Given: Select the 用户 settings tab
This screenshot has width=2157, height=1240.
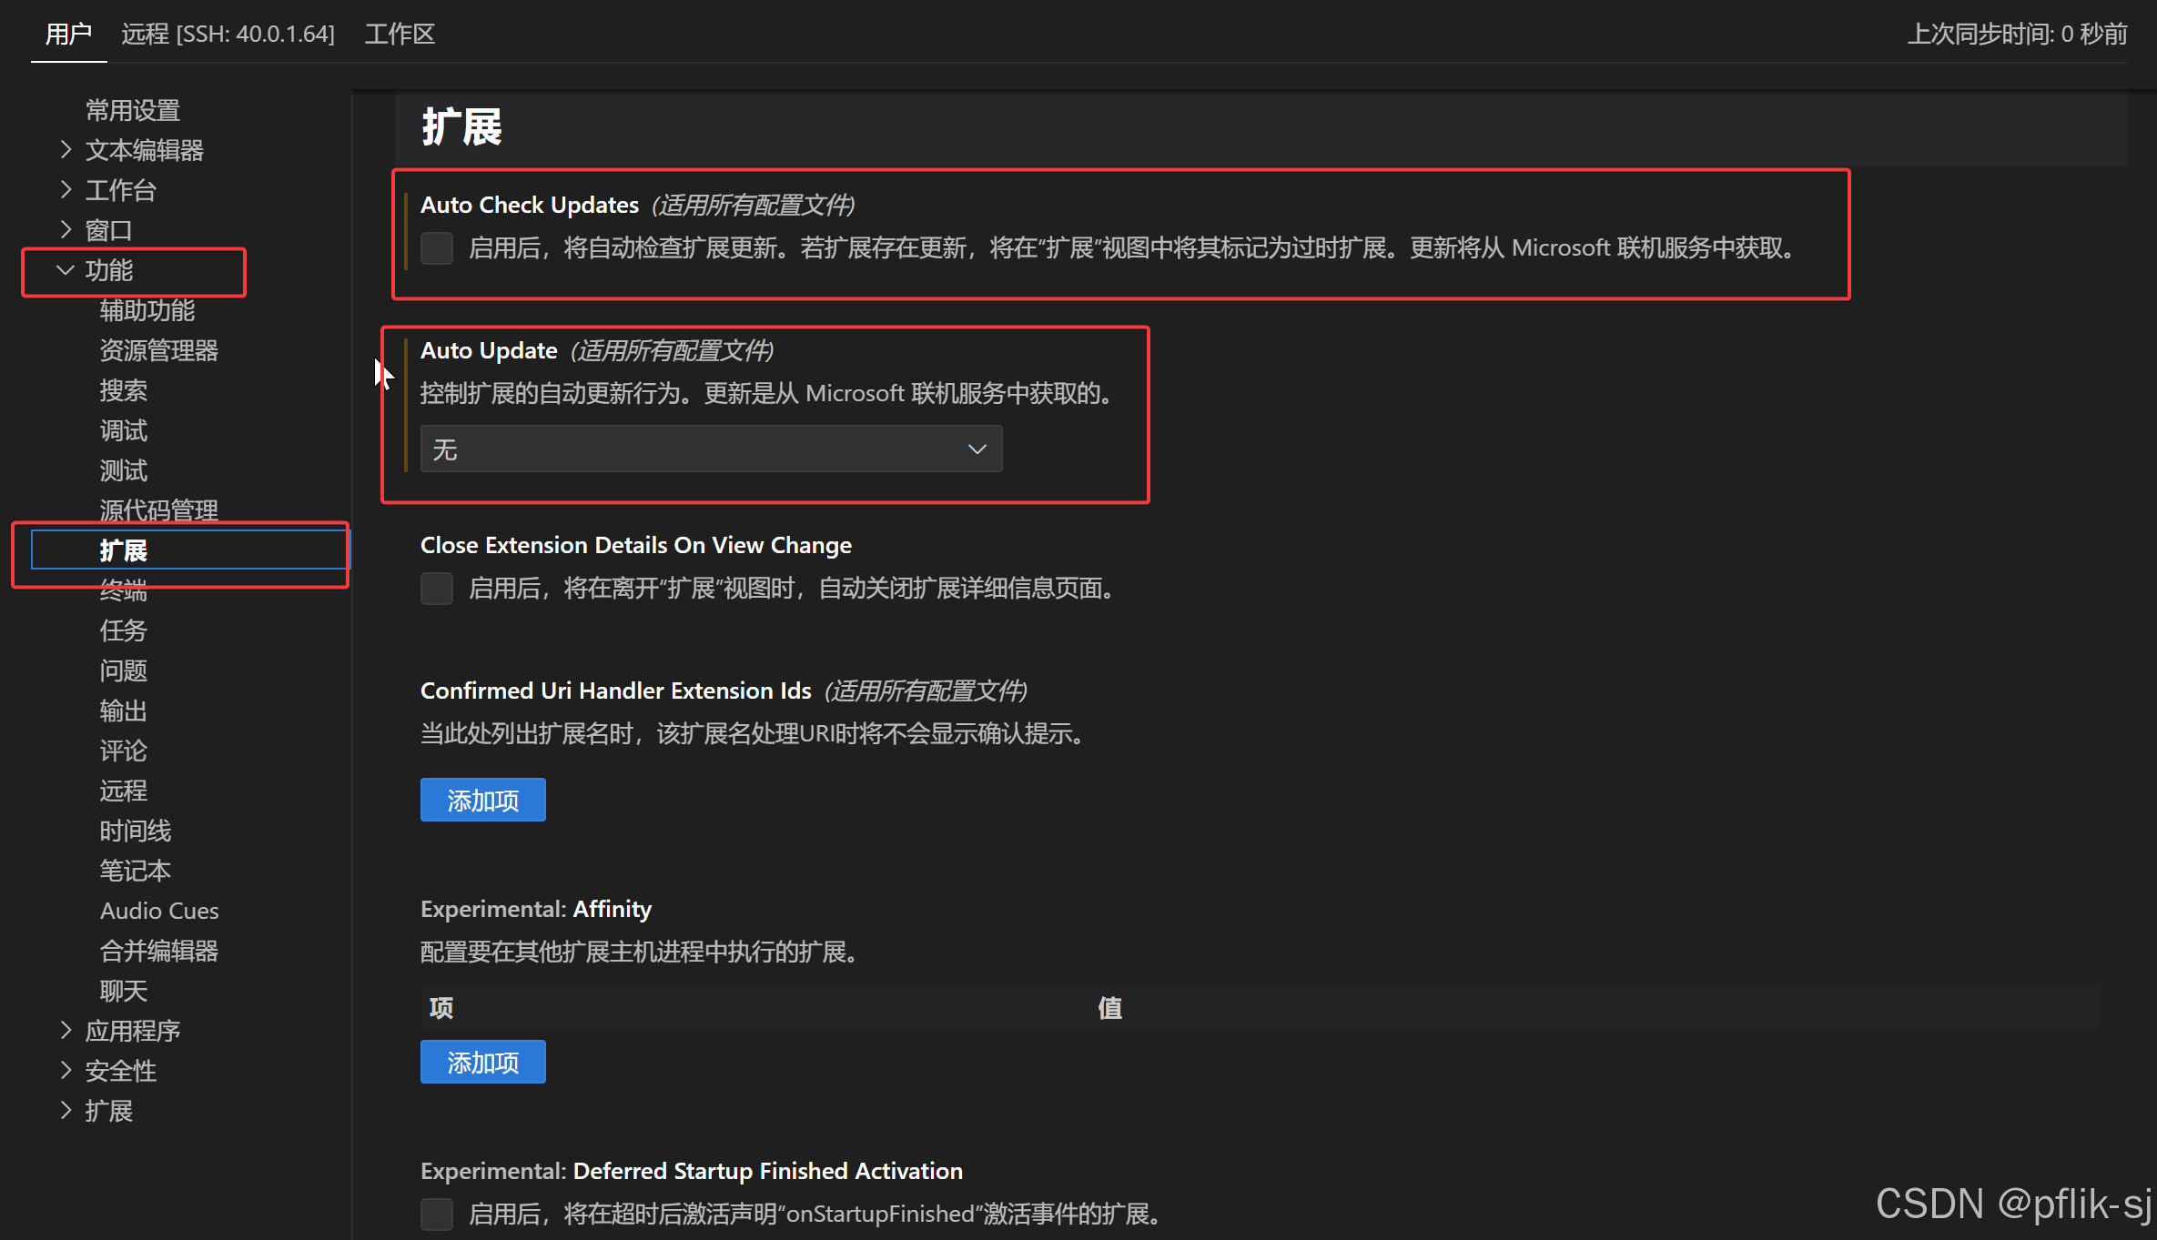Looking at the screenshot, I should 68,35.
